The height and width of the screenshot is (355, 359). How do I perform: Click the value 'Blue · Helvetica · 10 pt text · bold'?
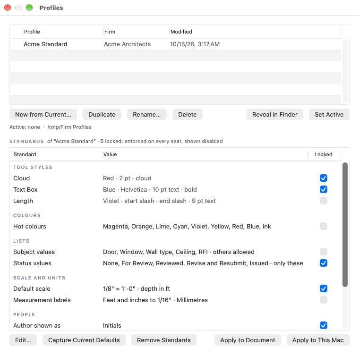click(150, 189)
